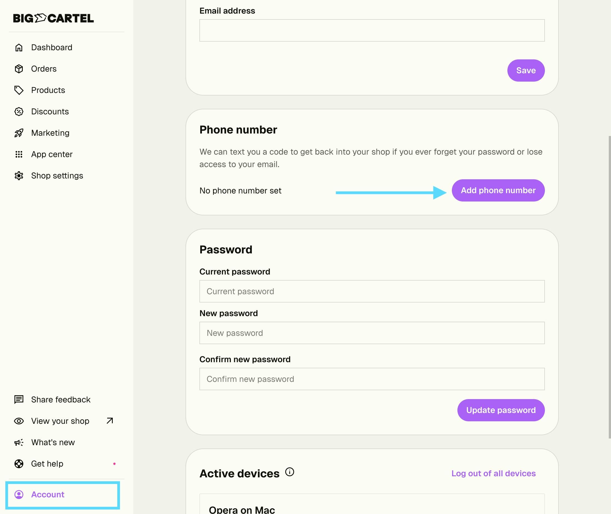This screenshot has height=514, width=611.
Task: Click the Update password button
Action: coord(500,410)
